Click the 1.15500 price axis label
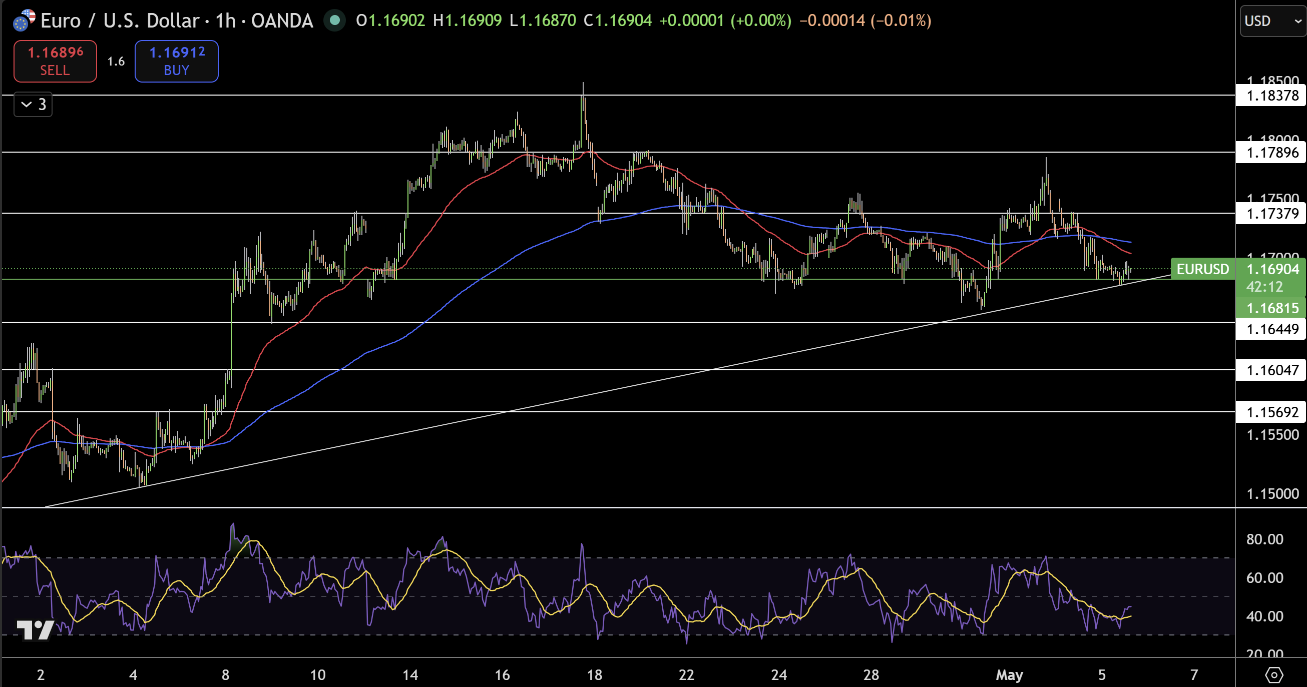1307x687 pixels. pyautogui.click(x=1272, y=435)
